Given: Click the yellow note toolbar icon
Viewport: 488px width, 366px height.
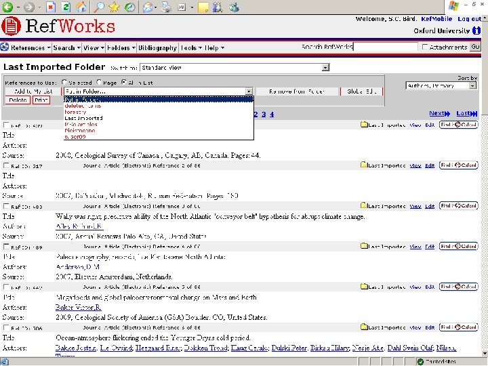Looking at the screenshot, I should point(203,7).
